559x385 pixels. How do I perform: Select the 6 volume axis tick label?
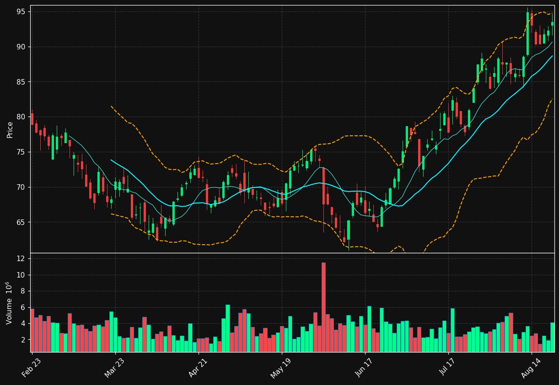23,307
